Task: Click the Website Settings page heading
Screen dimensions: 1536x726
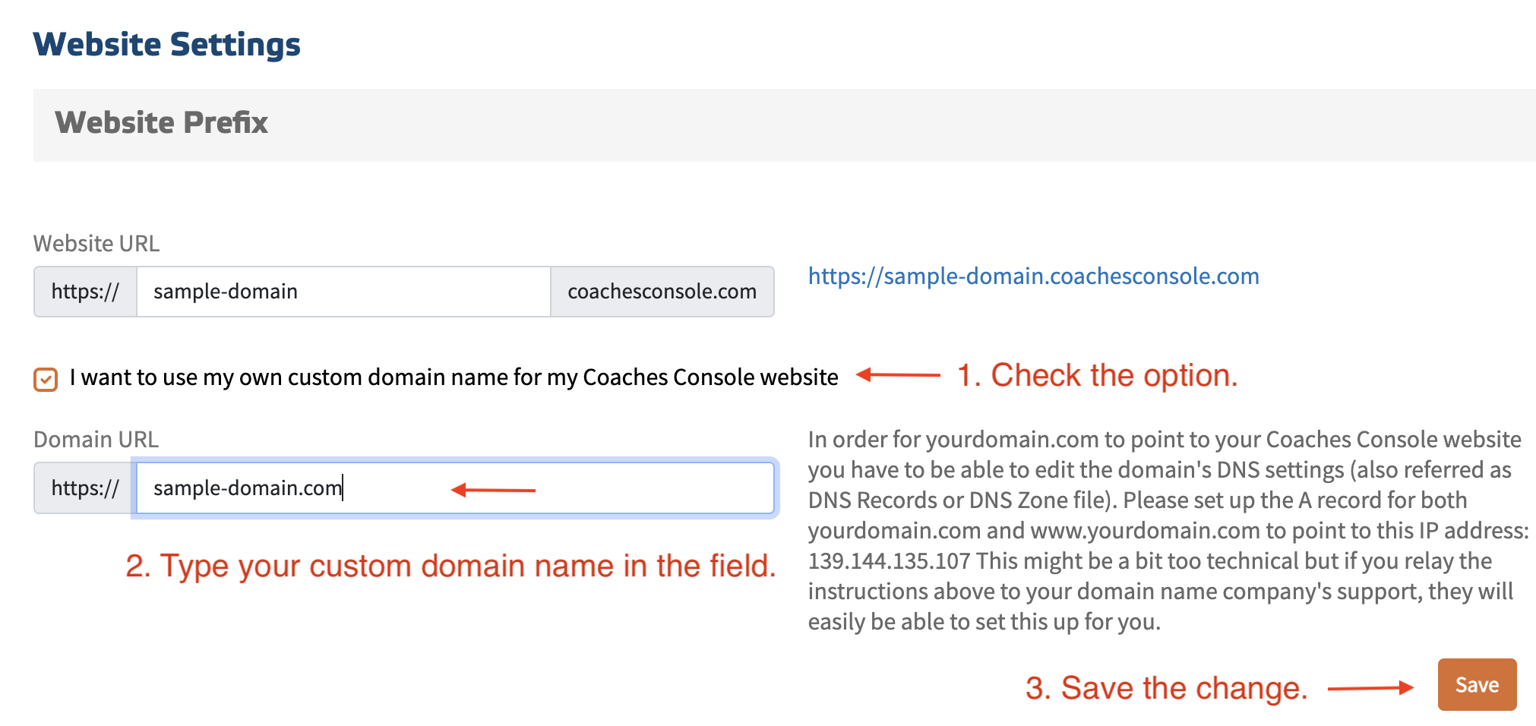Action: pos(167,44)
